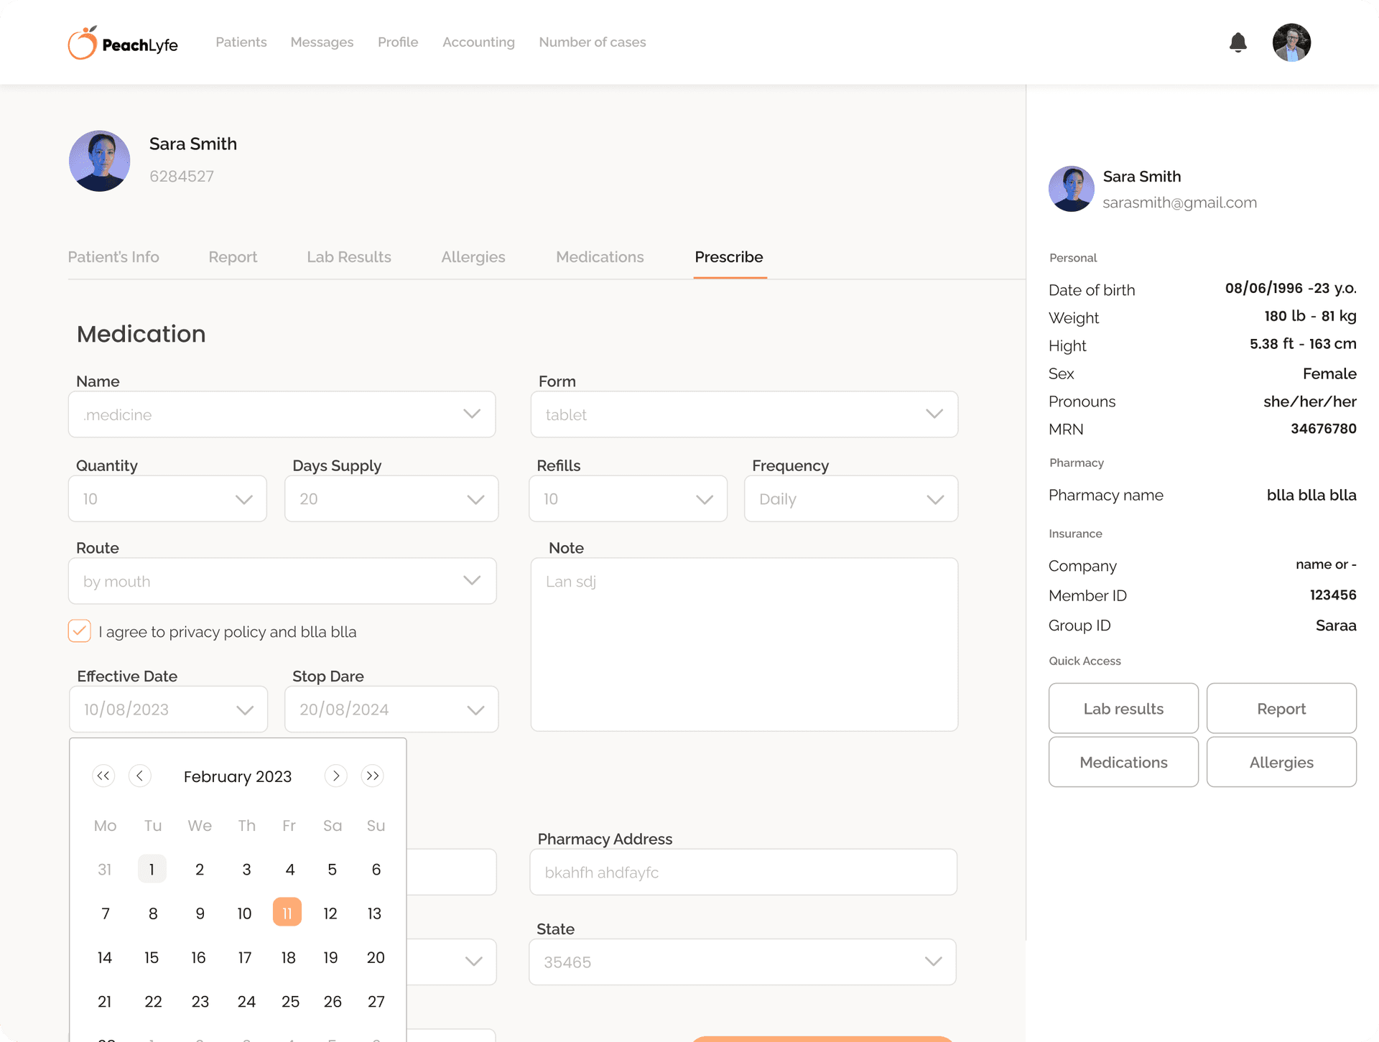This screenshot has height=1042, width=1379.
Task: Switch to the Report tab
Action: coord(233,257)
